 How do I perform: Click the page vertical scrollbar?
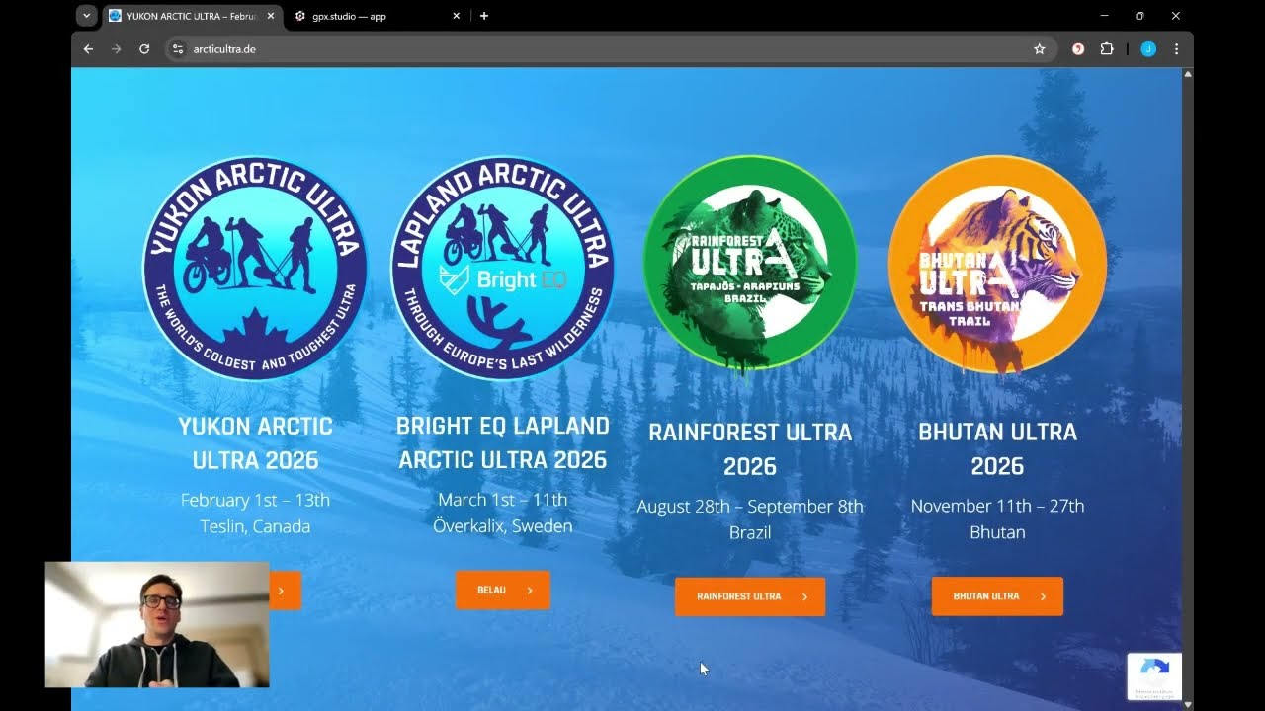1188,389
